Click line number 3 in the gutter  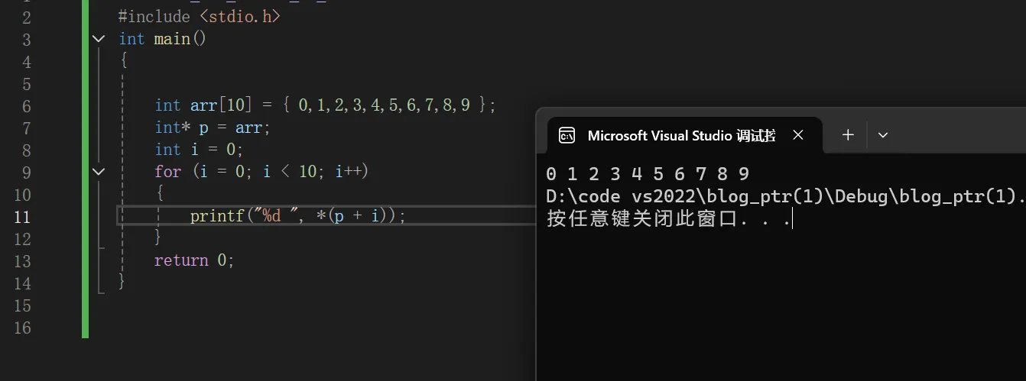(27, 40)
